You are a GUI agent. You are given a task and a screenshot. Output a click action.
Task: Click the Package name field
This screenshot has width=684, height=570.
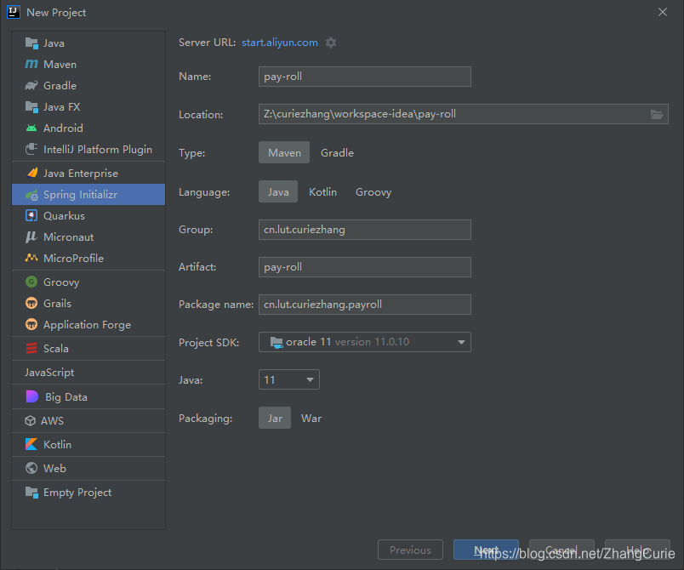365,305
